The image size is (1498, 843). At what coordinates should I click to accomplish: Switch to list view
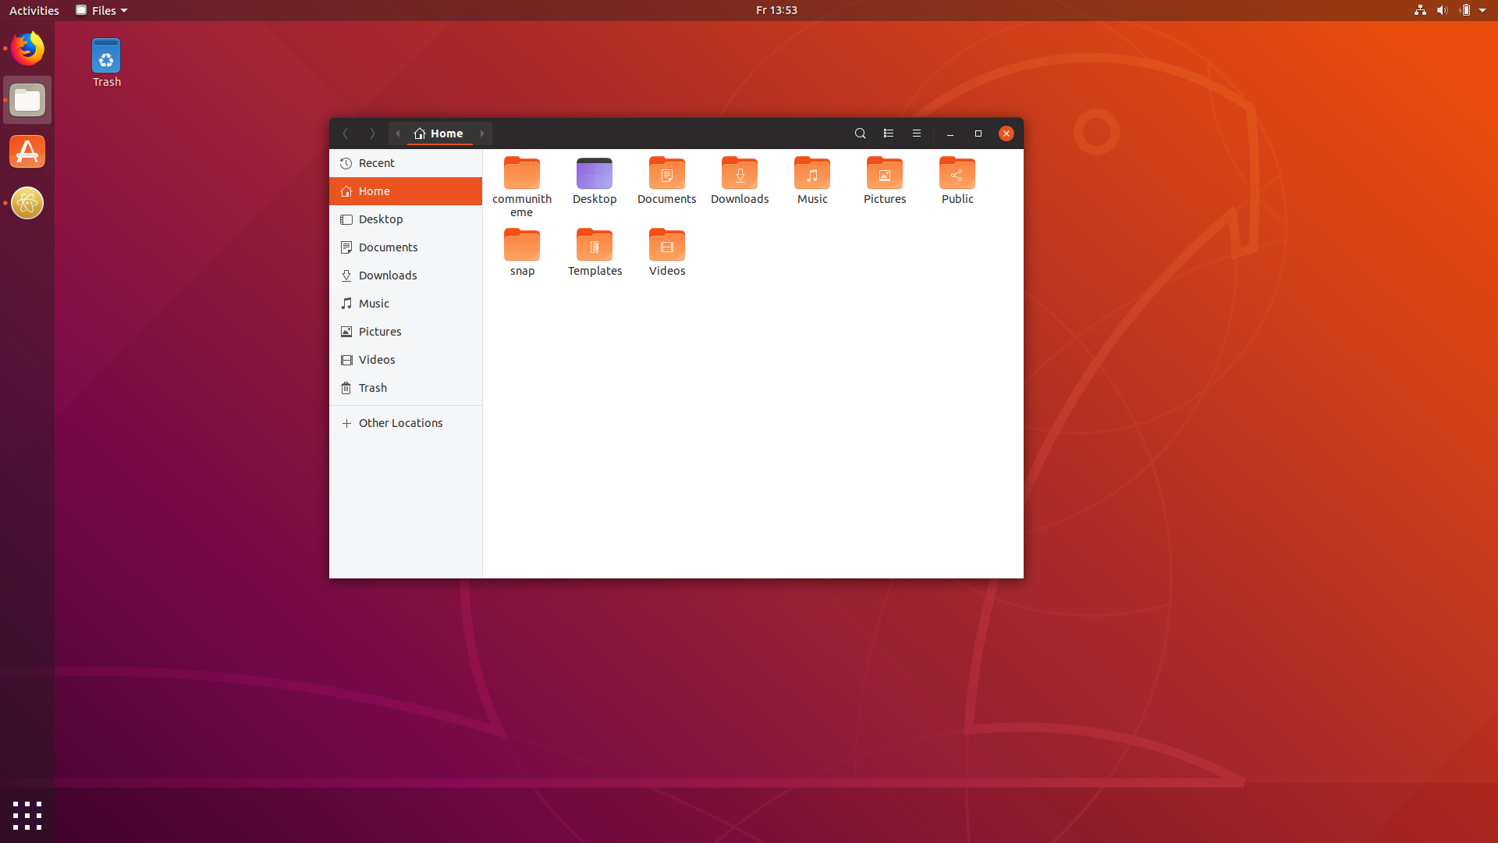[888, 133]
